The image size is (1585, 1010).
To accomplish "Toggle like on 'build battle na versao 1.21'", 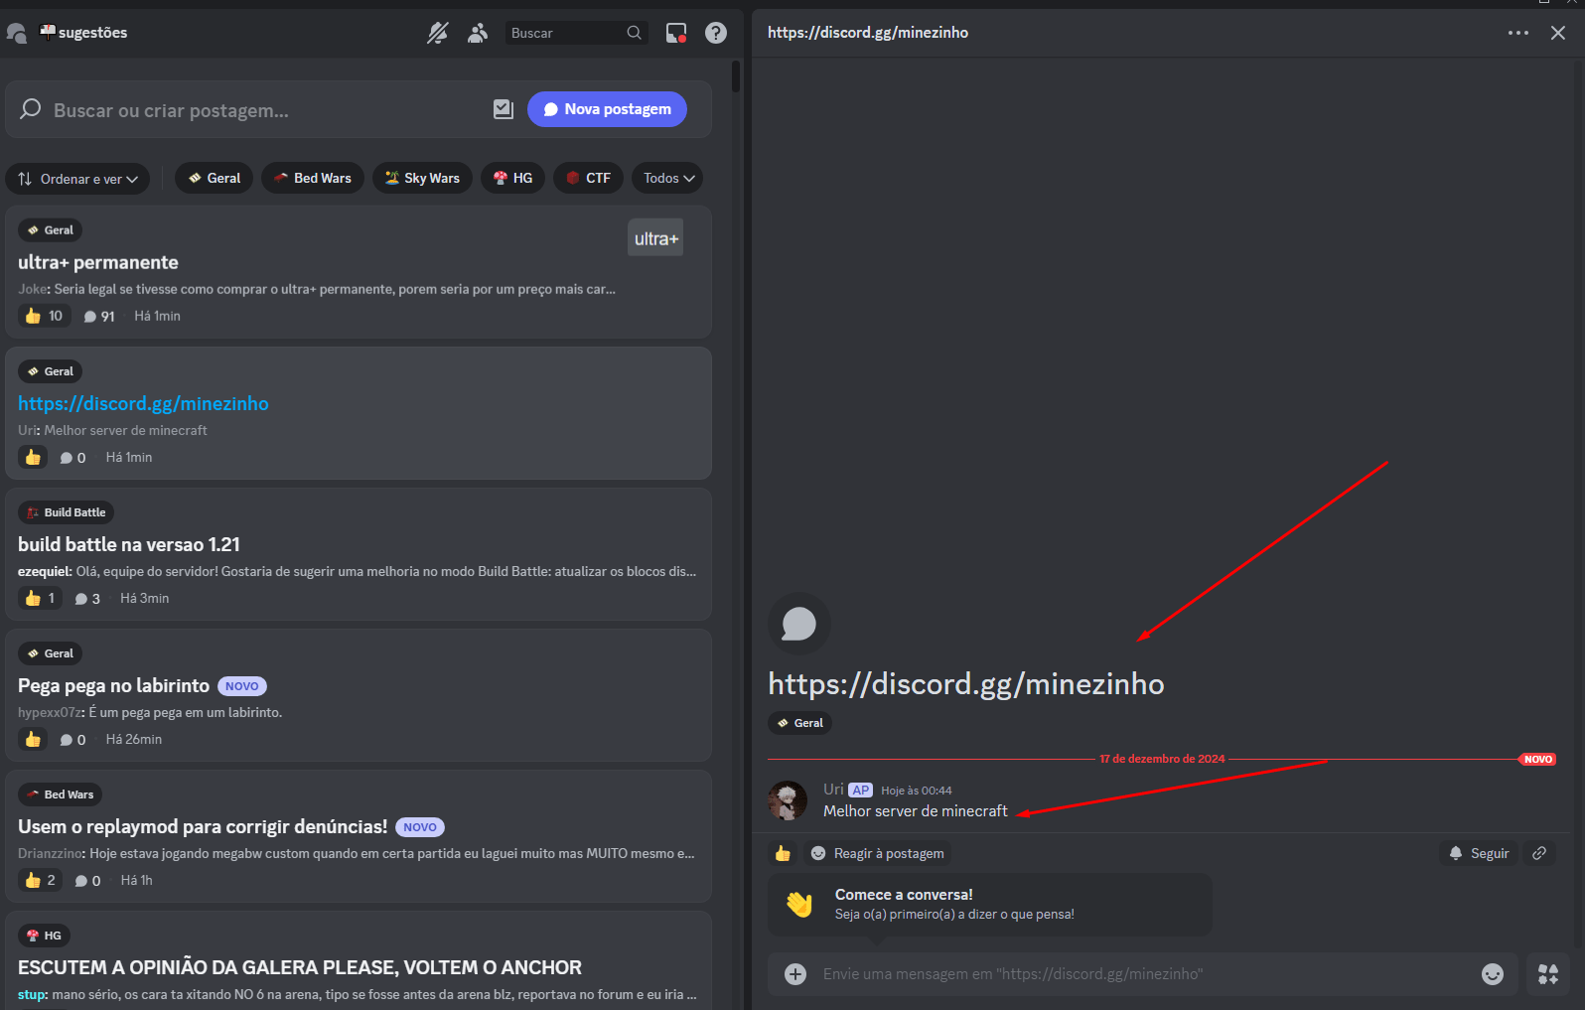I will tap(41, 598).
